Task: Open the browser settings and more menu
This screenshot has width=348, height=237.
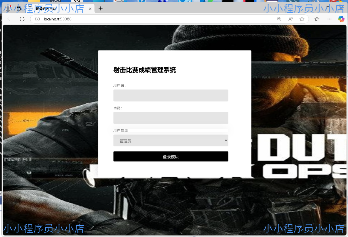Action: point(329,19)
